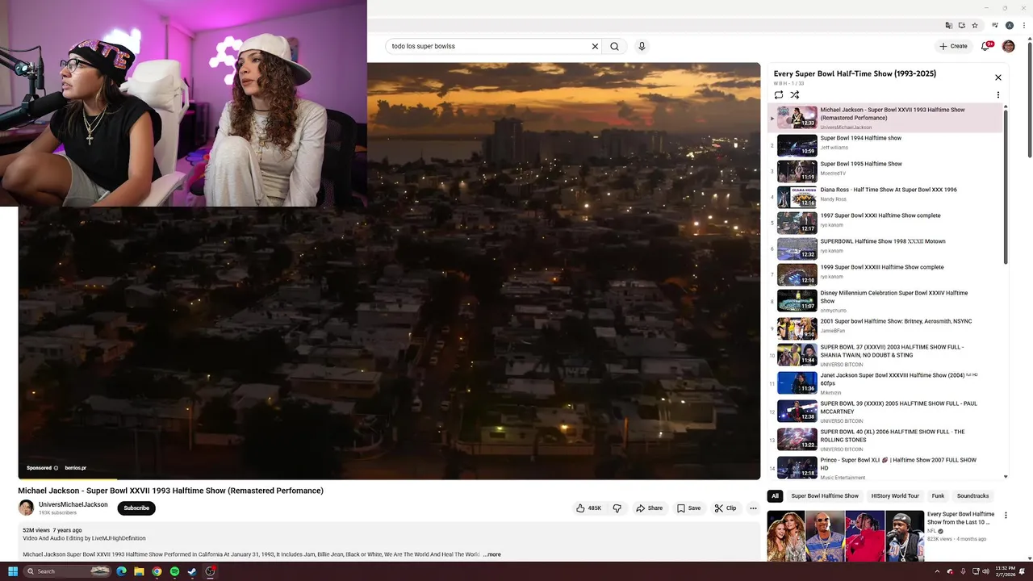Play '1999 Super Bowl XXXIII Halftime Show complete'

tap(885, 274)
